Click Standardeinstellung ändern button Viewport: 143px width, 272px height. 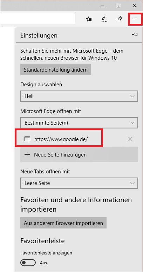coord(56,70)
